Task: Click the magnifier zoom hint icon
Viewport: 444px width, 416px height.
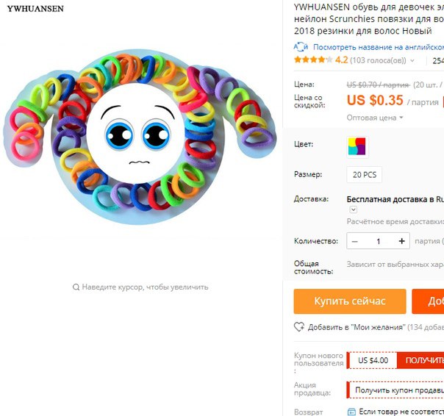Action: click(x=76, y=287)
